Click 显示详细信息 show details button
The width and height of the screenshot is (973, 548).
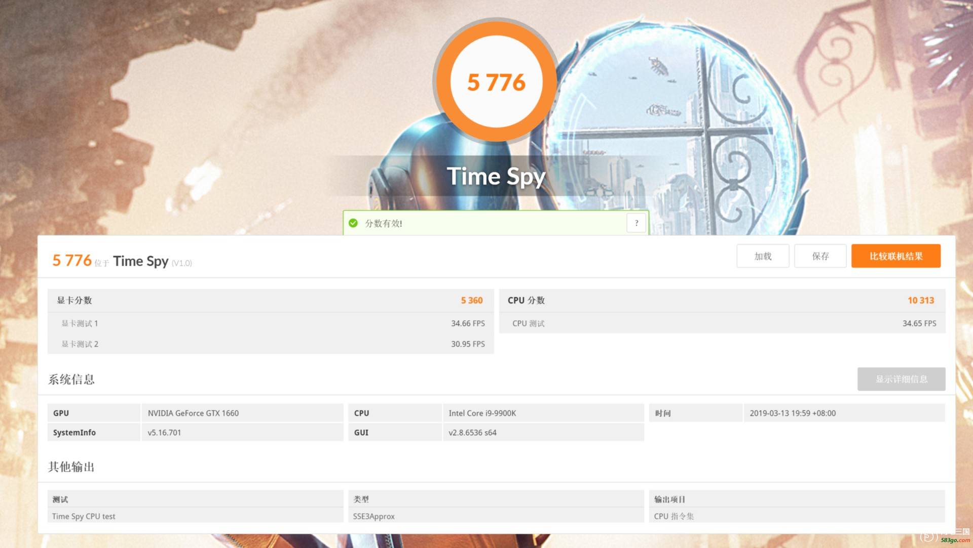(x=901, y=379)
